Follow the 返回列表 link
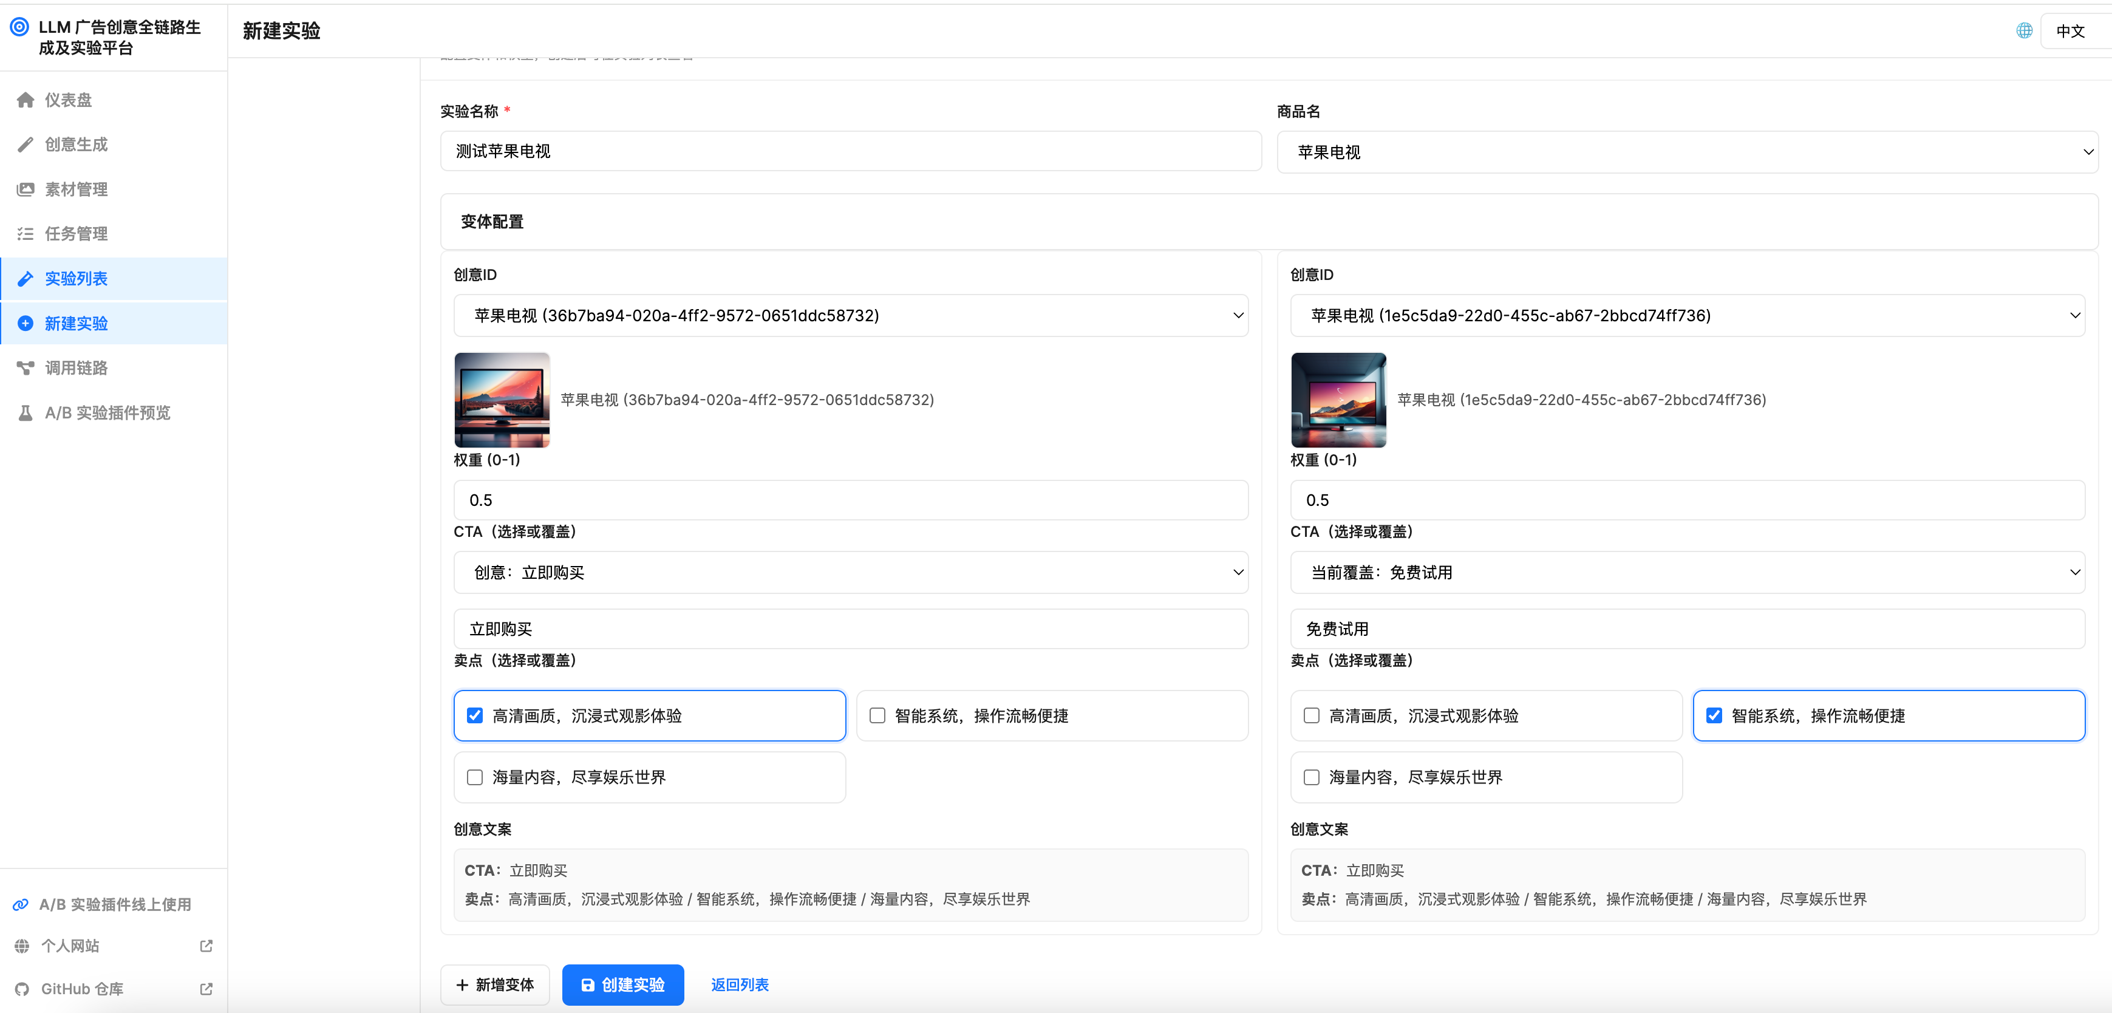2112x1013 pixels. pos(740,984)
